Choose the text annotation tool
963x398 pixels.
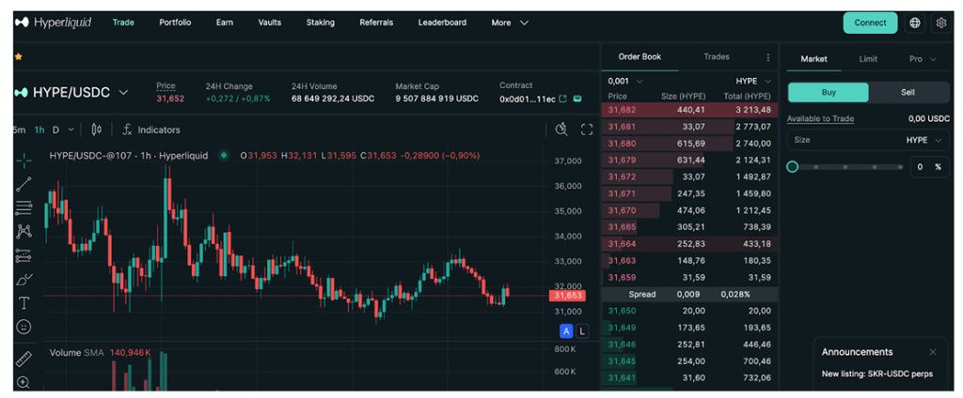(x=24, y=303)
